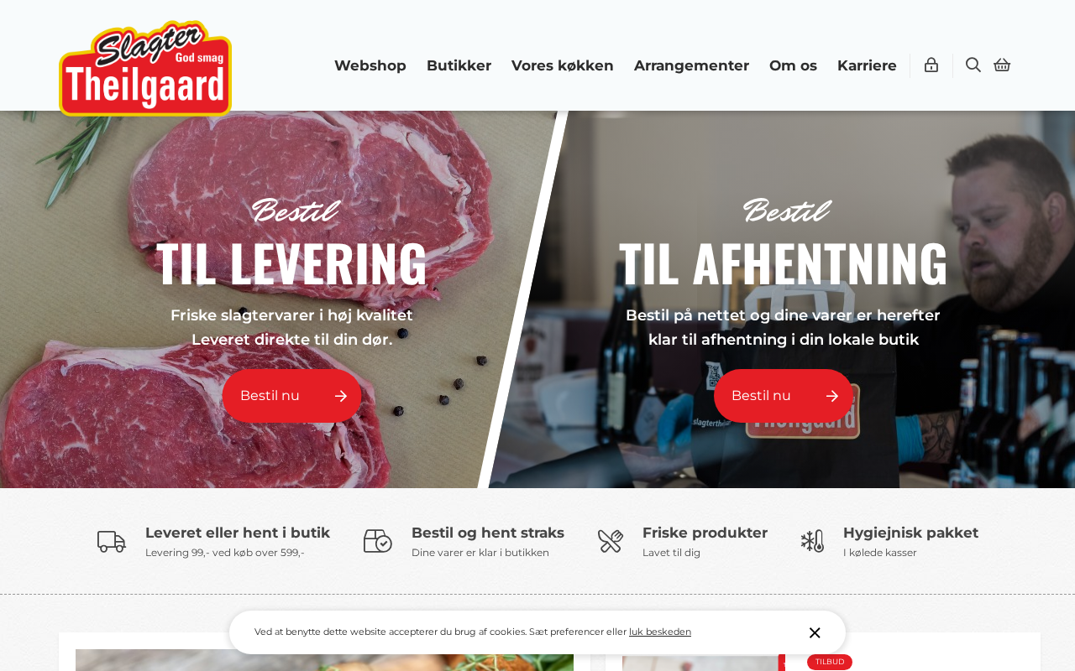Click the crossed knife and fork icon
Screen dimensions: 1075x671
[x=611, y=541]
